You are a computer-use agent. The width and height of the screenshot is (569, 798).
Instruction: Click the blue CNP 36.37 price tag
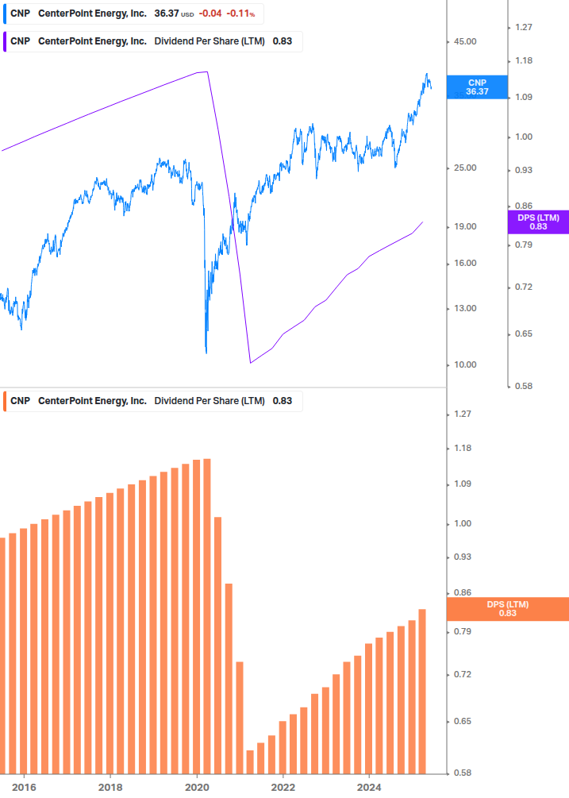pos(477,87)
